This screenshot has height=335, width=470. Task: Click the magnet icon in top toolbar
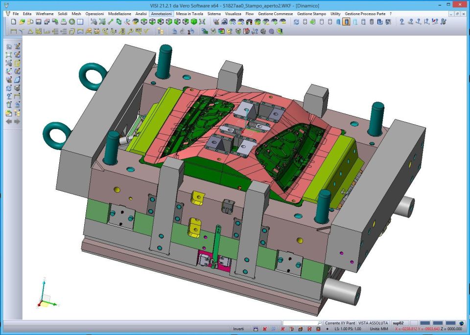coord(249,22)
